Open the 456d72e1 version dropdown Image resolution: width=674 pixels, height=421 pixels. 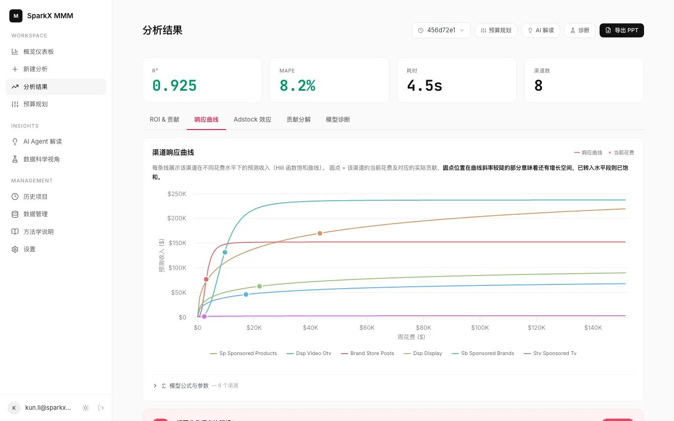[x=441, y=30]
